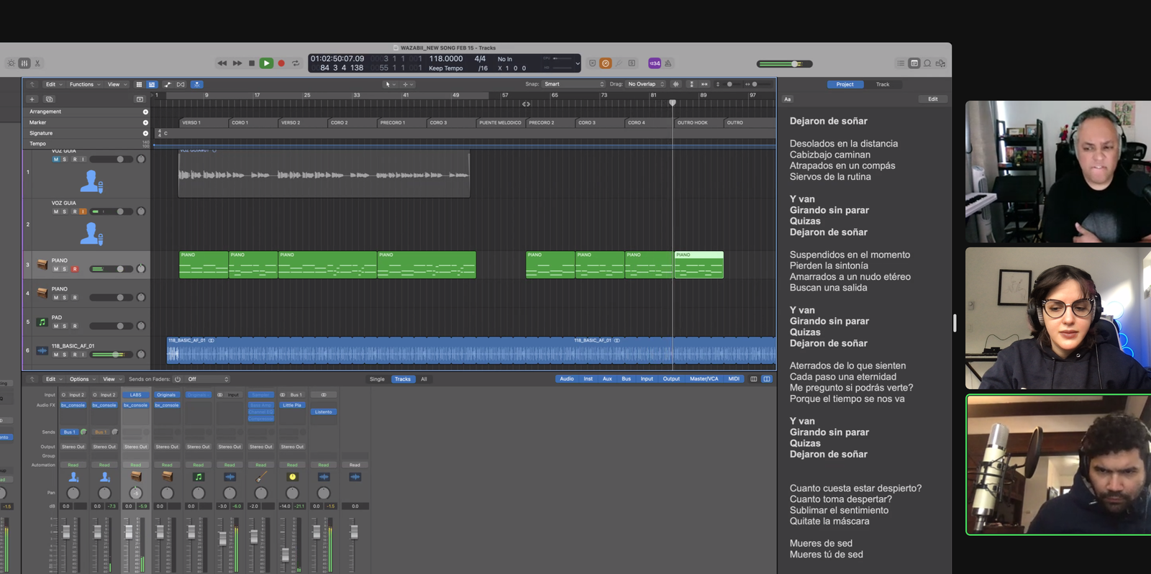Switch to the Track notes tab
1151x574 pixels.
[882, 84]
